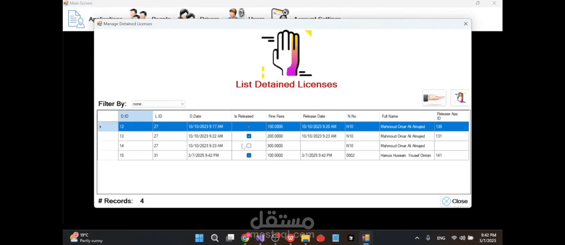
Task: Click fine fees cell 100.0000
Action: point(283,155)
